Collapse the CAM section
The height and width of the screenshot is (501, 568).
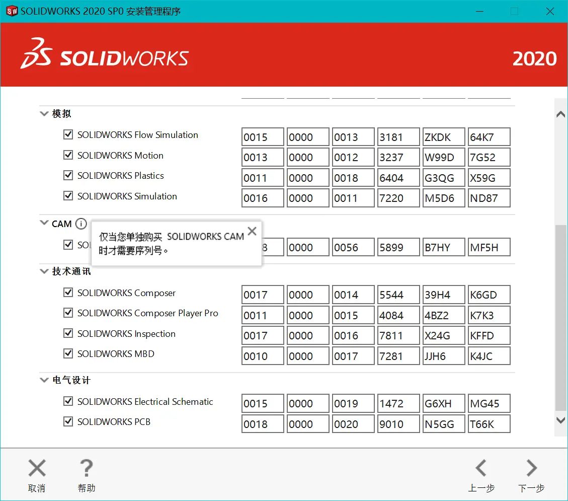44,223
